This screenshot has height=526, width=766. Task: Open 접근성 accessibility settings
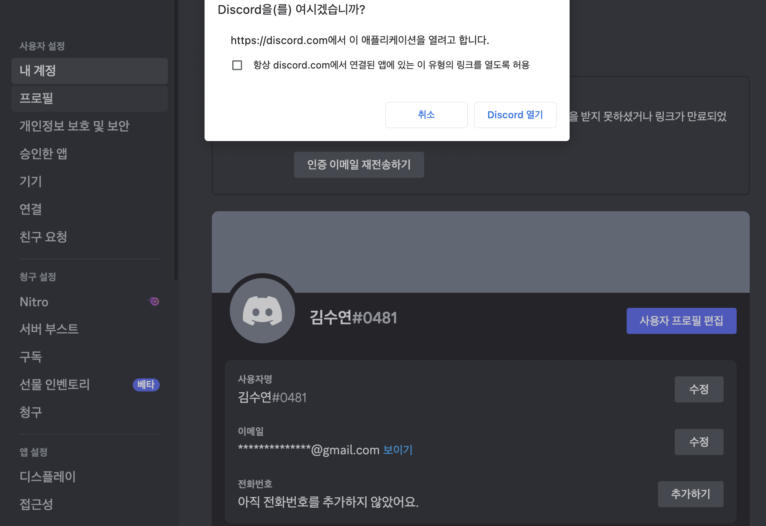coord(90,504)
